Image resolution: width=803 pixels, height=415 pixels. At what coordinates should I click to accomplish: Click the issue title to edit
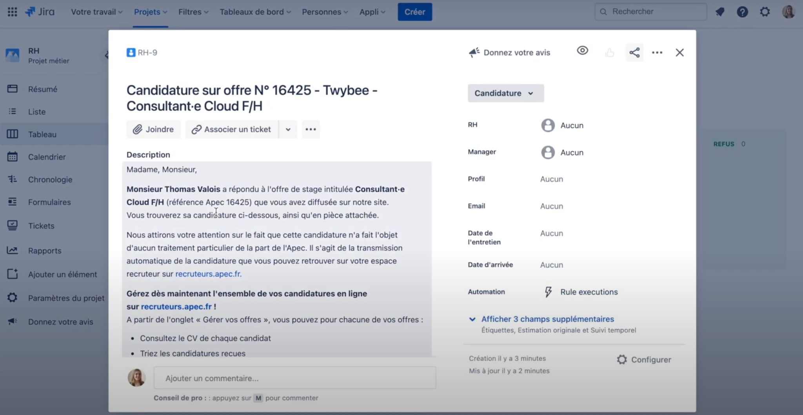252,98
